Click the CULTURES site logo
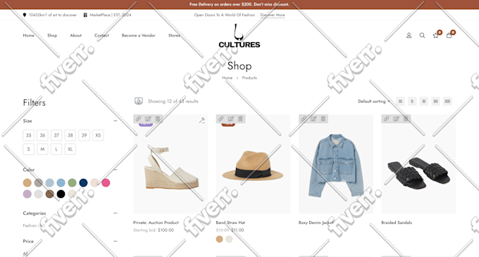 pos(240,37)
